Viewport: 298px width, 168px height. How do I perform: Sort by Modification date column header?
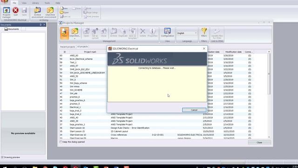point(233,52)
